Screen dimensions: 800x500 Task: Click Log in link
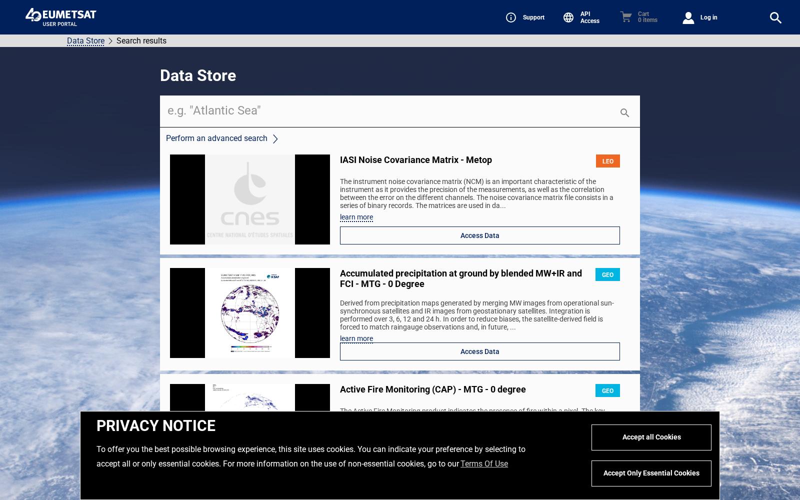(x=708, y=17)
